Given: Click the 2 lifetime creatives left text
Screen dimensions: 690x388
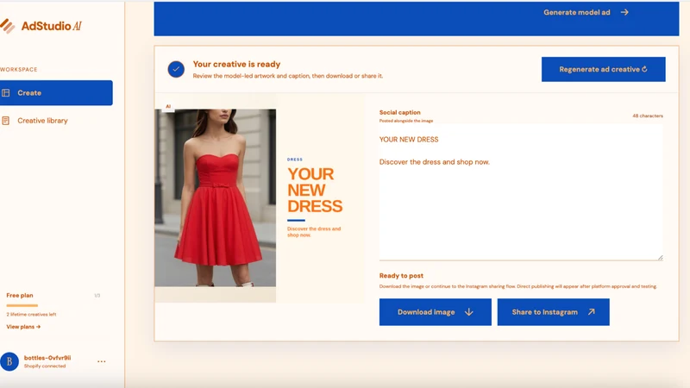Looking at the screenshot, I should coord(31,315).
